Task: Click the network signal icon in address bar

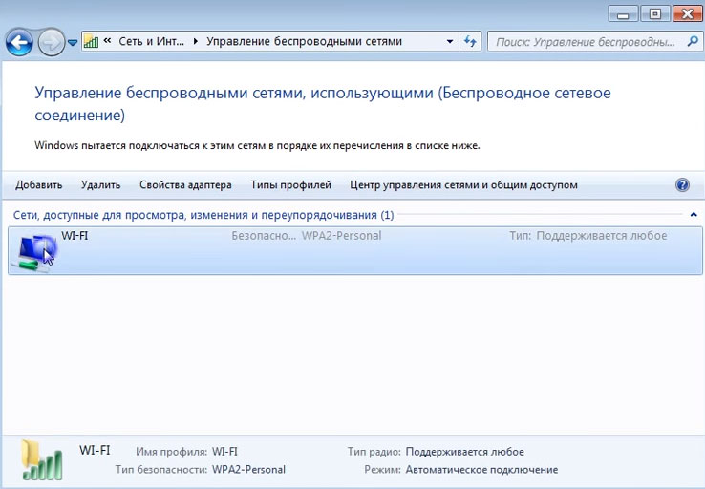Action: 92,41
